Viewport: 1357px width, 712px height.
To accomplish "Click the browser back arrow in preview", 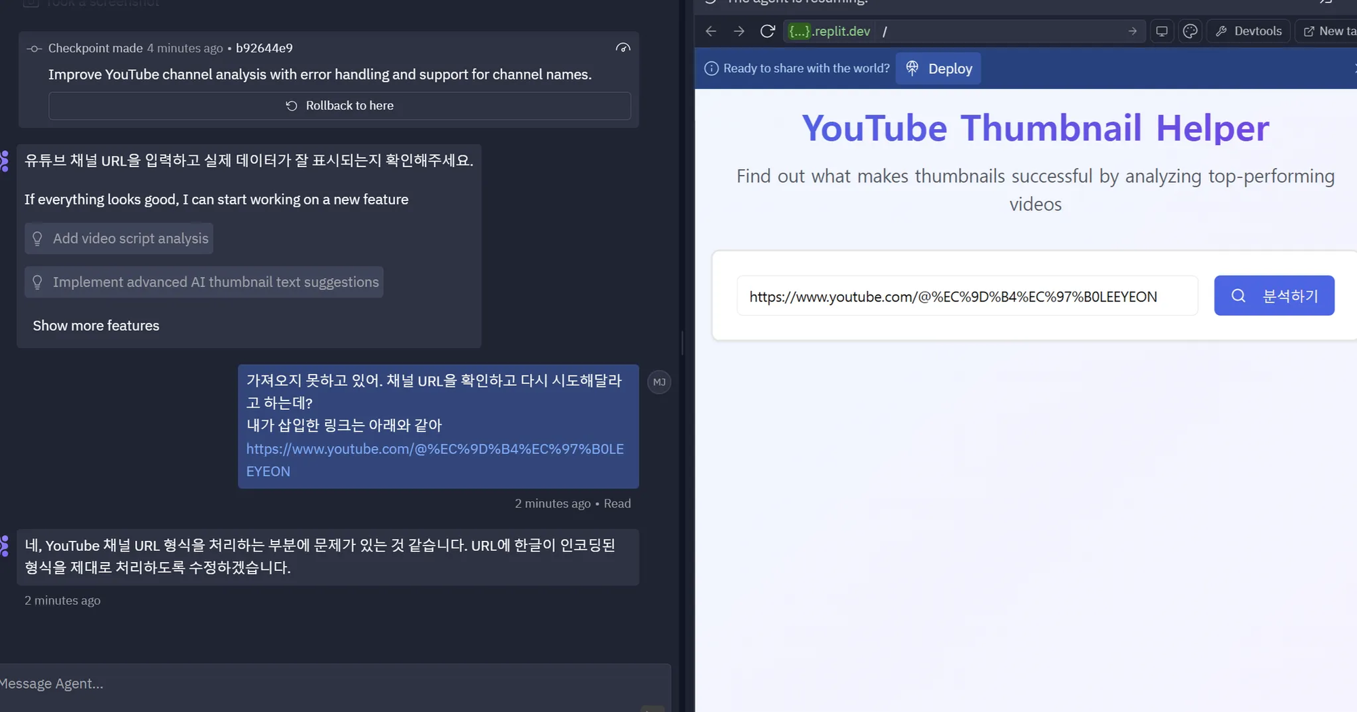I will pyautogui.click(x=711, y=31).
